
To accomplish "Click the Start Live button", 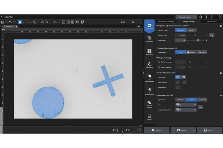I will [157, 130].
